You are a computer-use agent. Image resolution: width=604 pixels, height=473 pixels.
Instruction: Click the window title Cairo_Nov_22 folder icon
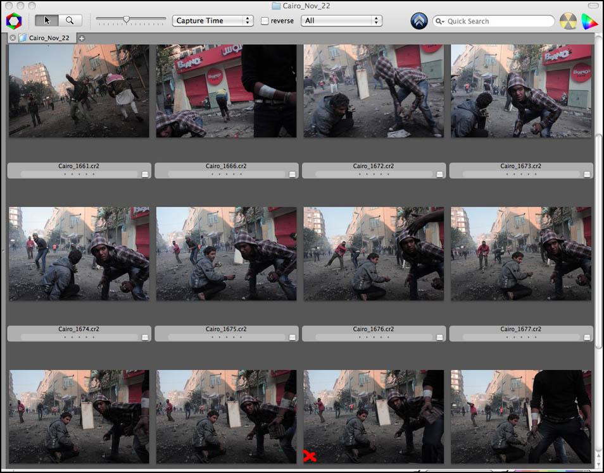[x=276, y=6]
